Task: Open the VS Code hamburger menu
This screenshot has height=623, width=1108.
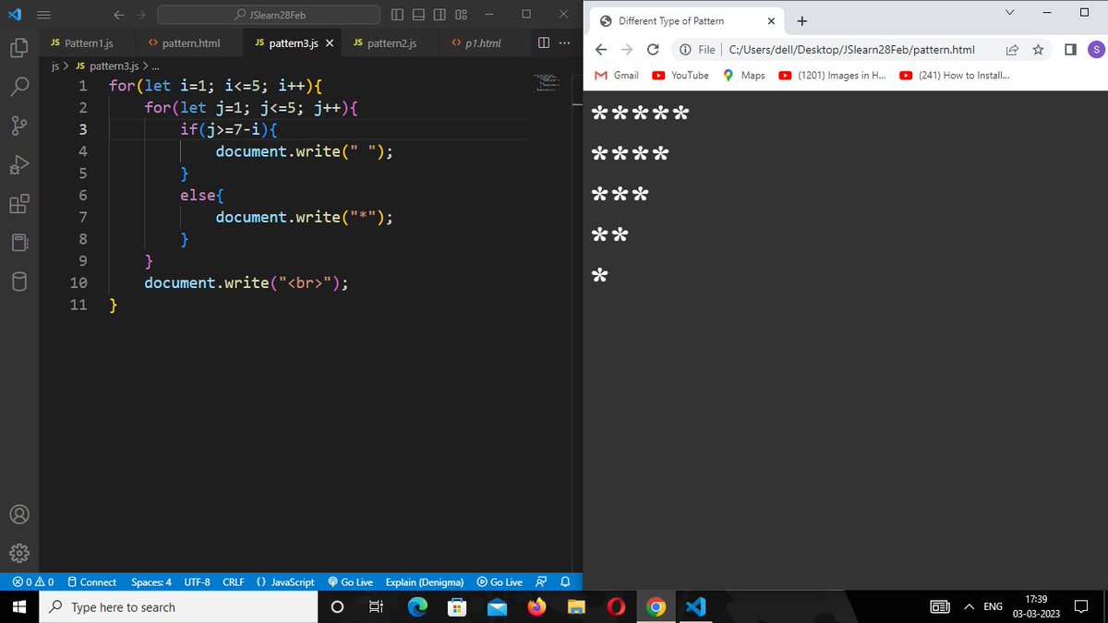Action: point(43,15)
